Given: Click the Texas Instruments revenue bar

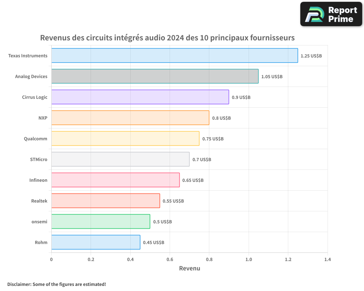Looking at the screenshot, I should point(175,56).
